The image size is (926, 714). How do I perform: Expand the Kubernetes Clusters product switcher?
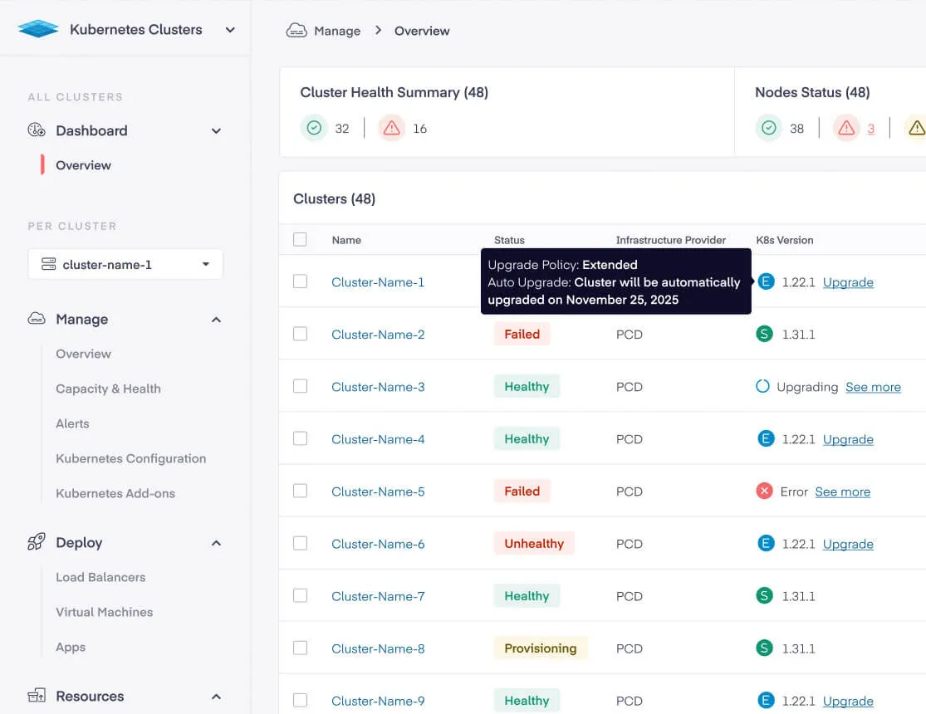(x=230, y=30)
